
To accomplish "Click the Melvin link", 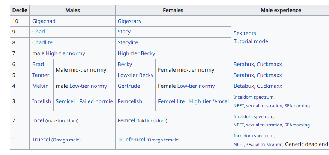I will [40, 86].
